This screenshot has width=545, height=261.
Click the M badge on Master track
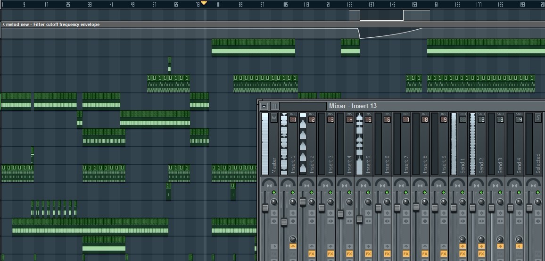[x=274, y=118]
